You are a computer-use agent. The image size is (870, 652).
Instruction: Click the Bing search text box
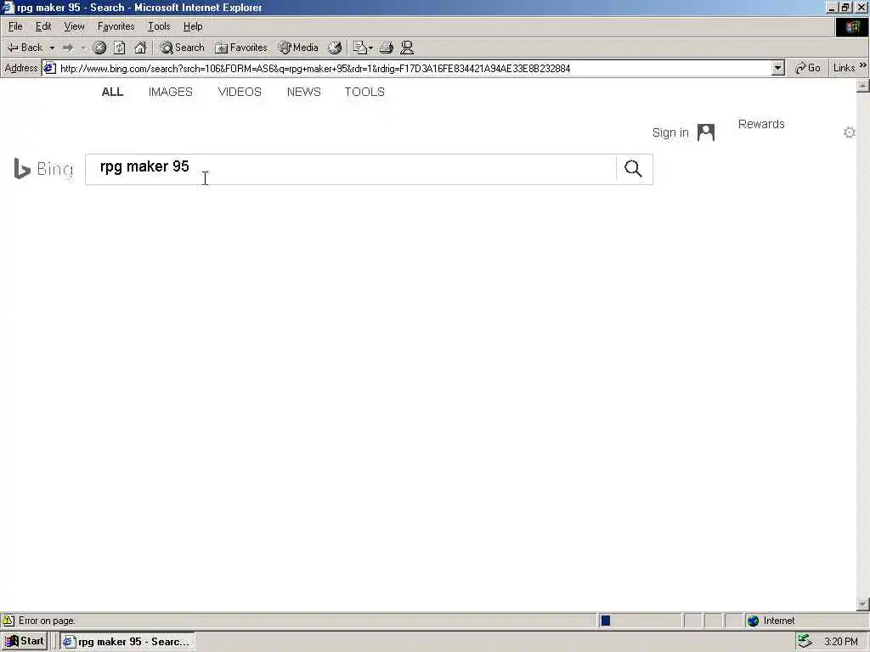(x=351, y=169)
